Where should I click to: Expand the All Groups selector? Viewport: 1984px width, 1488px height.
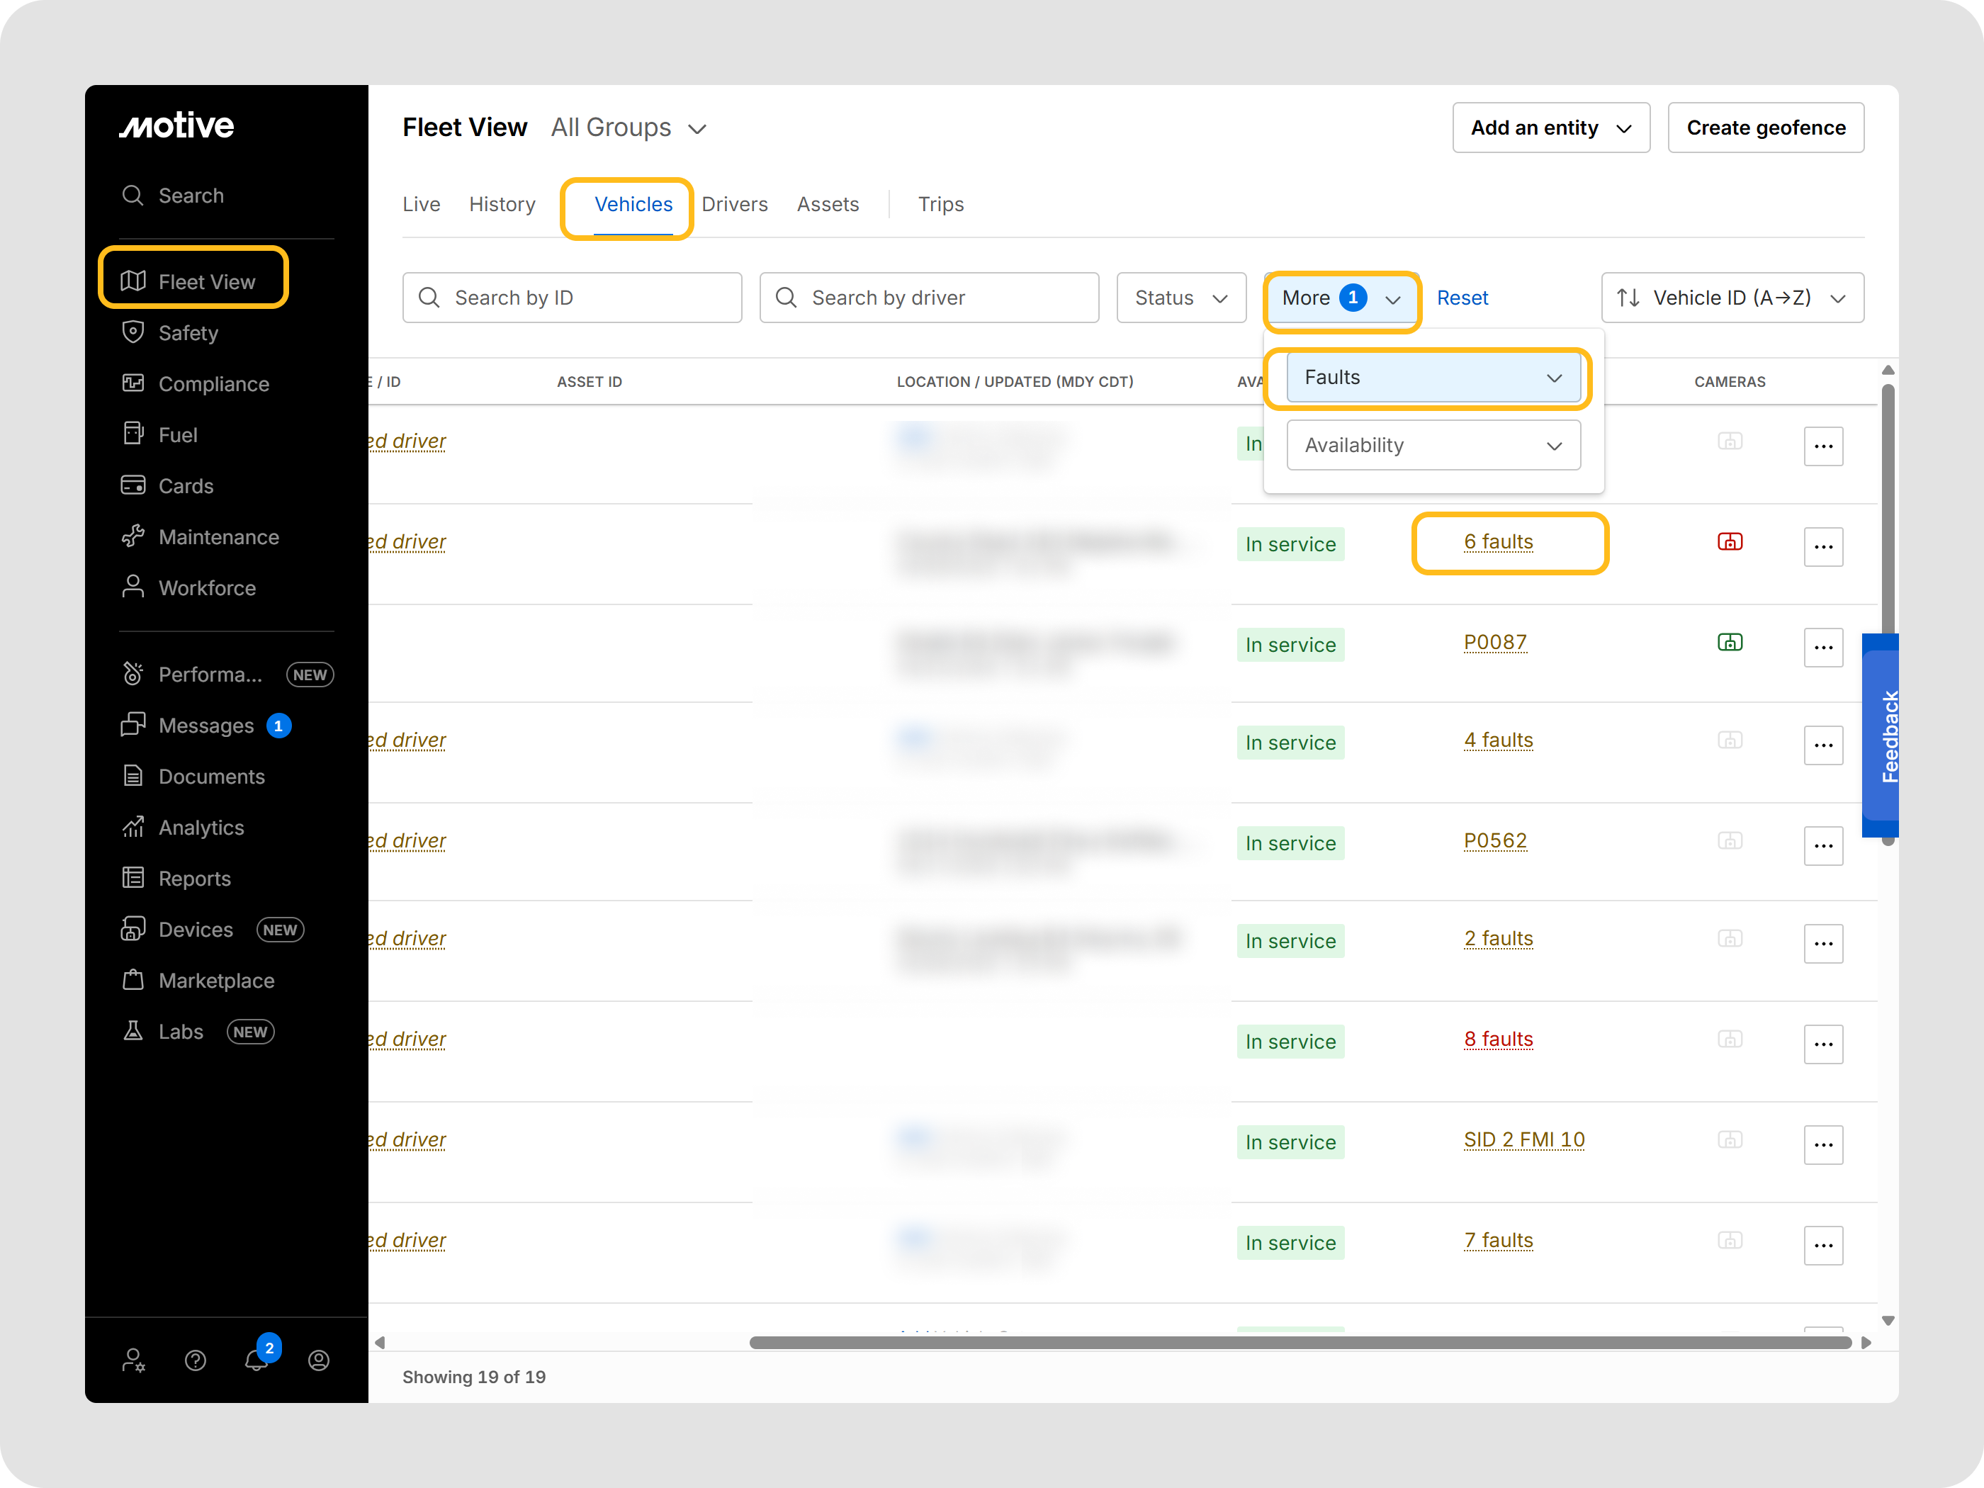[x=629, y=128]
